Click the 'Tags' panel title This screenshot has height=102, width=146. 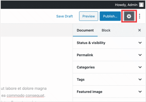pos(81,79)
